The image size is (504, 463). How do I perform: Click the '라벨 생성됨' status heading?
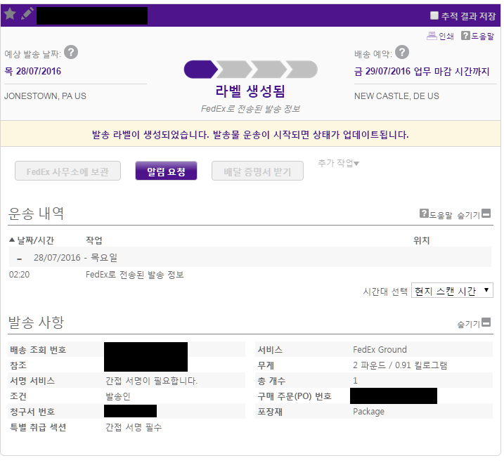250,91
